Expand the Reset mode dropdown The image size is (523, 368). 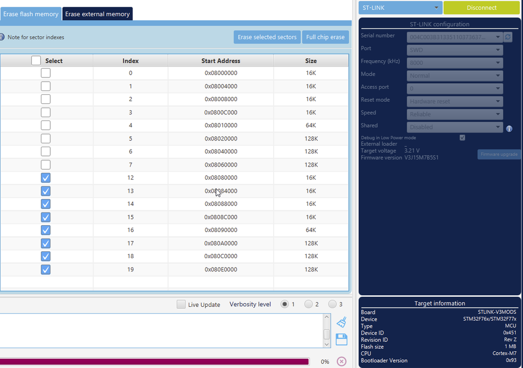454,101
